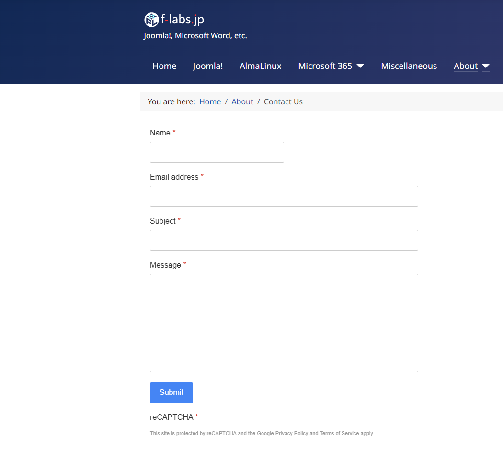Follow the Home breadcrumb link
503x450 pixels.
[210, 101]
